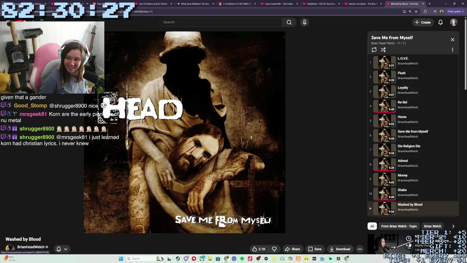Type in the YouTube Search field
This screenshot has height=263, width=467.
(221, 22)
